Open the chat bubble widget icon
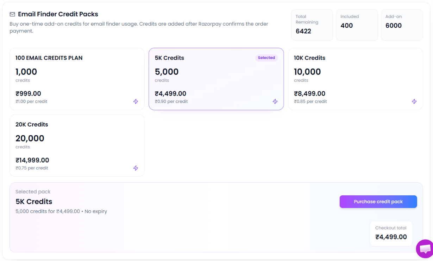 [425, 249]
